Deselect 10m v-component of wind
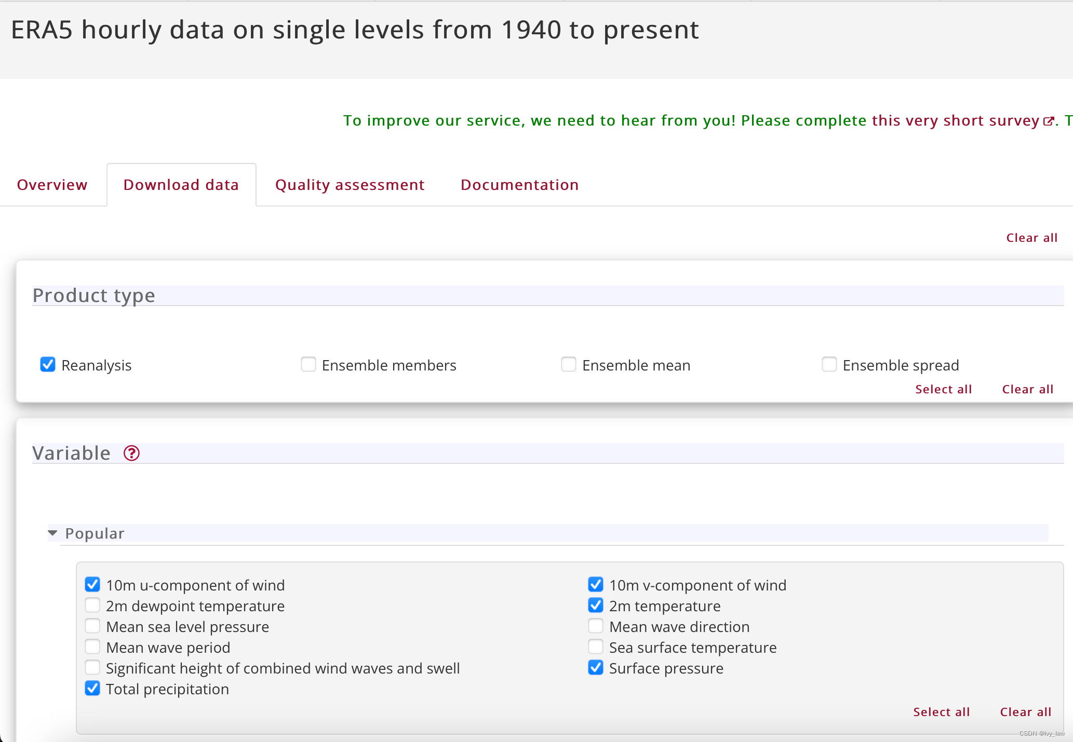This screenshot has height=742, width=1073. 596,585
